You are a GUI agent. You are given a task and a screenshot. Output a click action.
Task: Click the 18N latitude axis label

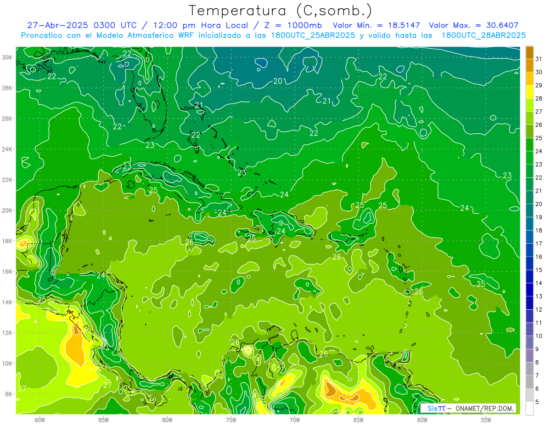click(6, 241)
